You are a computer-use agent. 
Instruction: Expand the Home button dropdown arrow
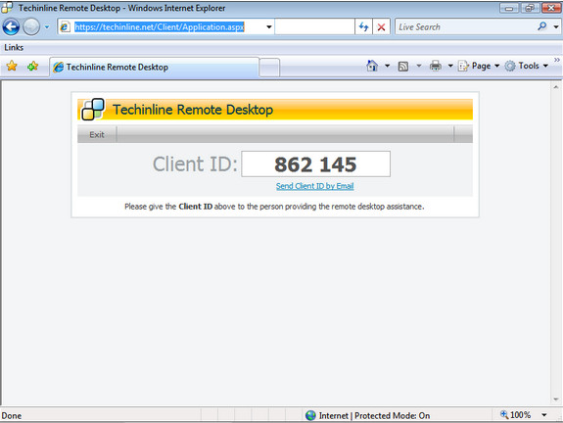pos(387,66)
